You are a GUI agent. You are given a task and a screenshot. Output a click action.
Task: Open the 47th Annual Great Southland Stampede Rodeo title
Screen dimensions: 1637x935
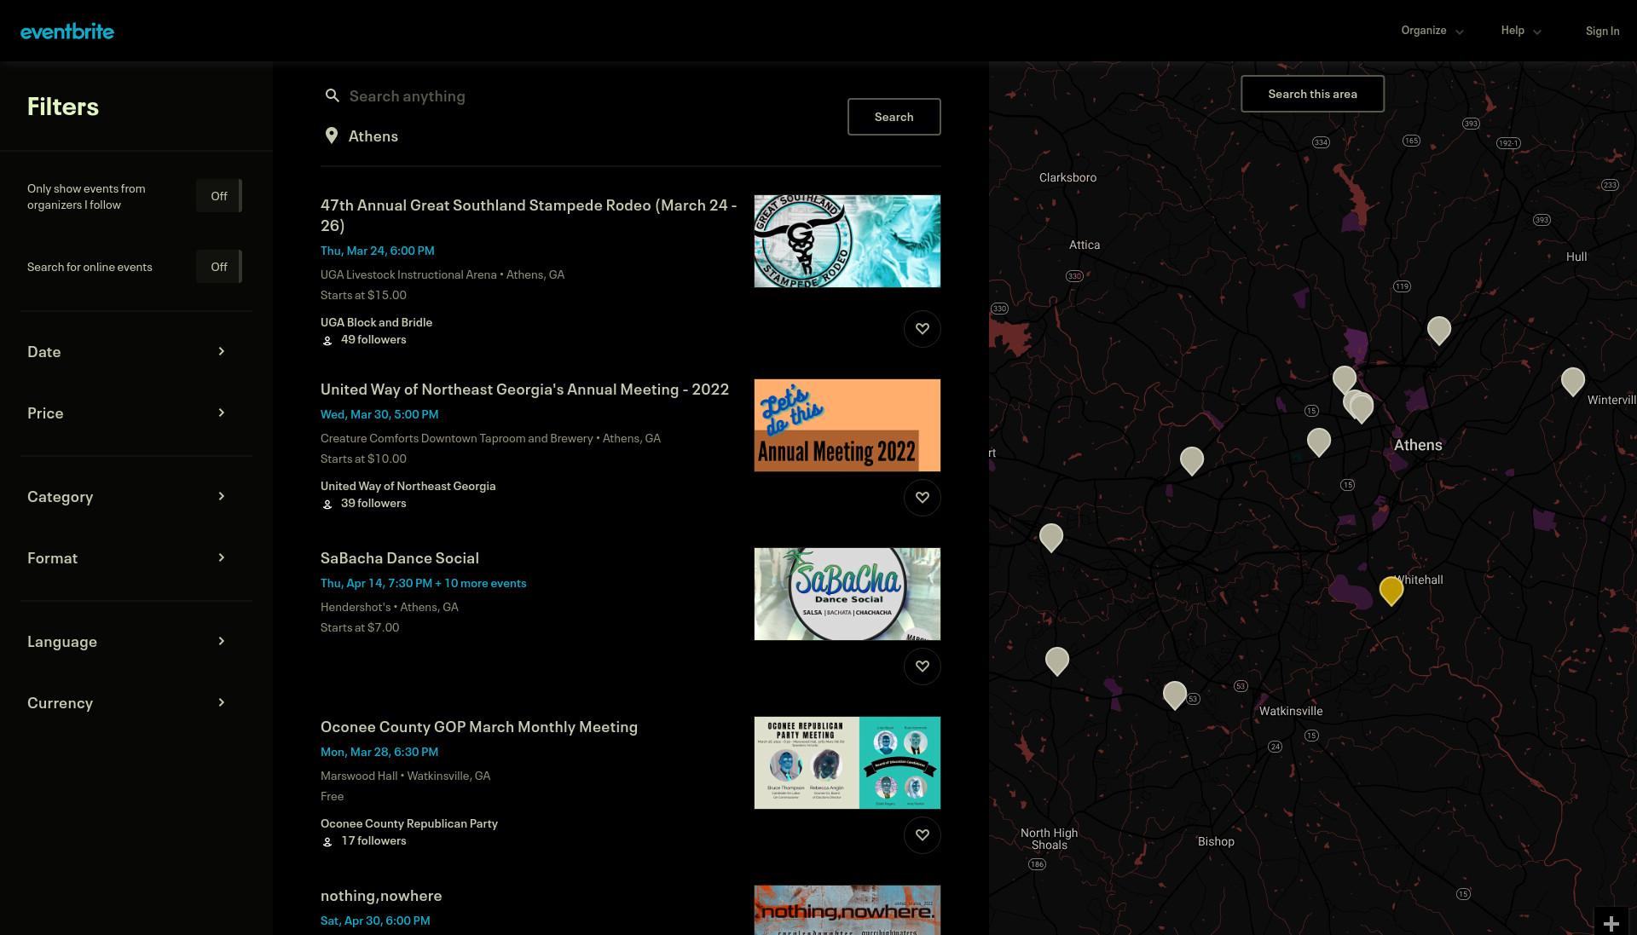pos(529,215)
